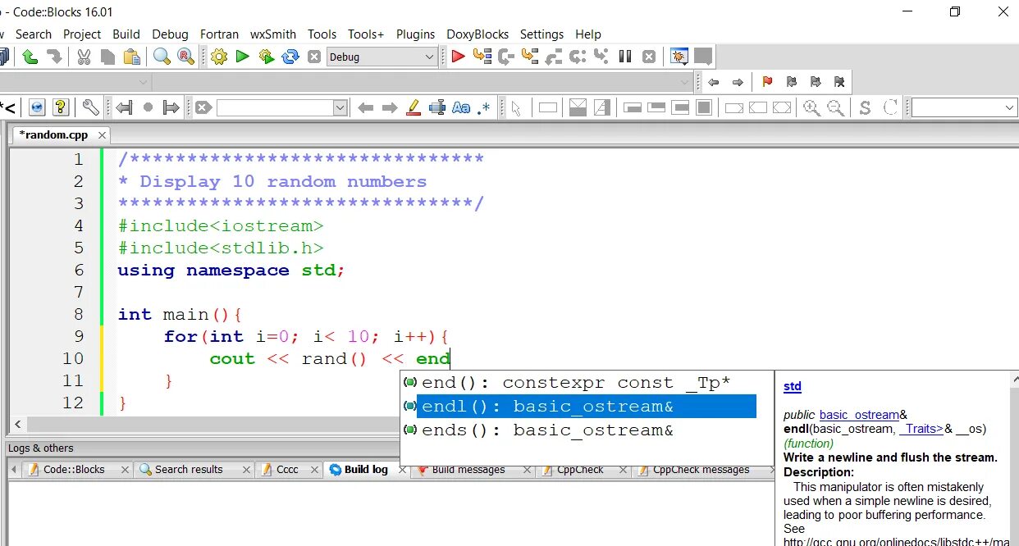The image size is (1019, 546).
Task: Switch to the Build messages tab
Action: click(x=468, y=470)
